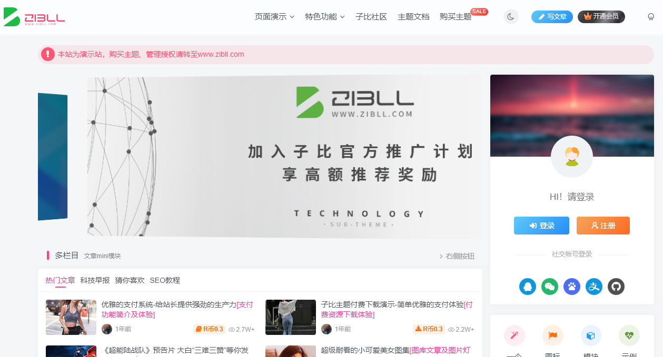This screenshot has width=663, height=357.
Task: Click the GitHub login icon
Action: tap(616, 287)
